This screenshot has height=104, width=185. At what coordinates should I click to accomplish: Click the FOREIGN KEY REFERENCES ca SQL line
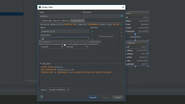click(76, 72)
